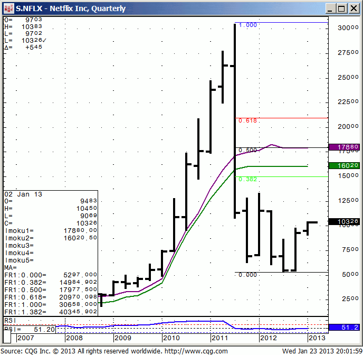Click the H= 10450 row in data box
363x355 pixels.
51,208
